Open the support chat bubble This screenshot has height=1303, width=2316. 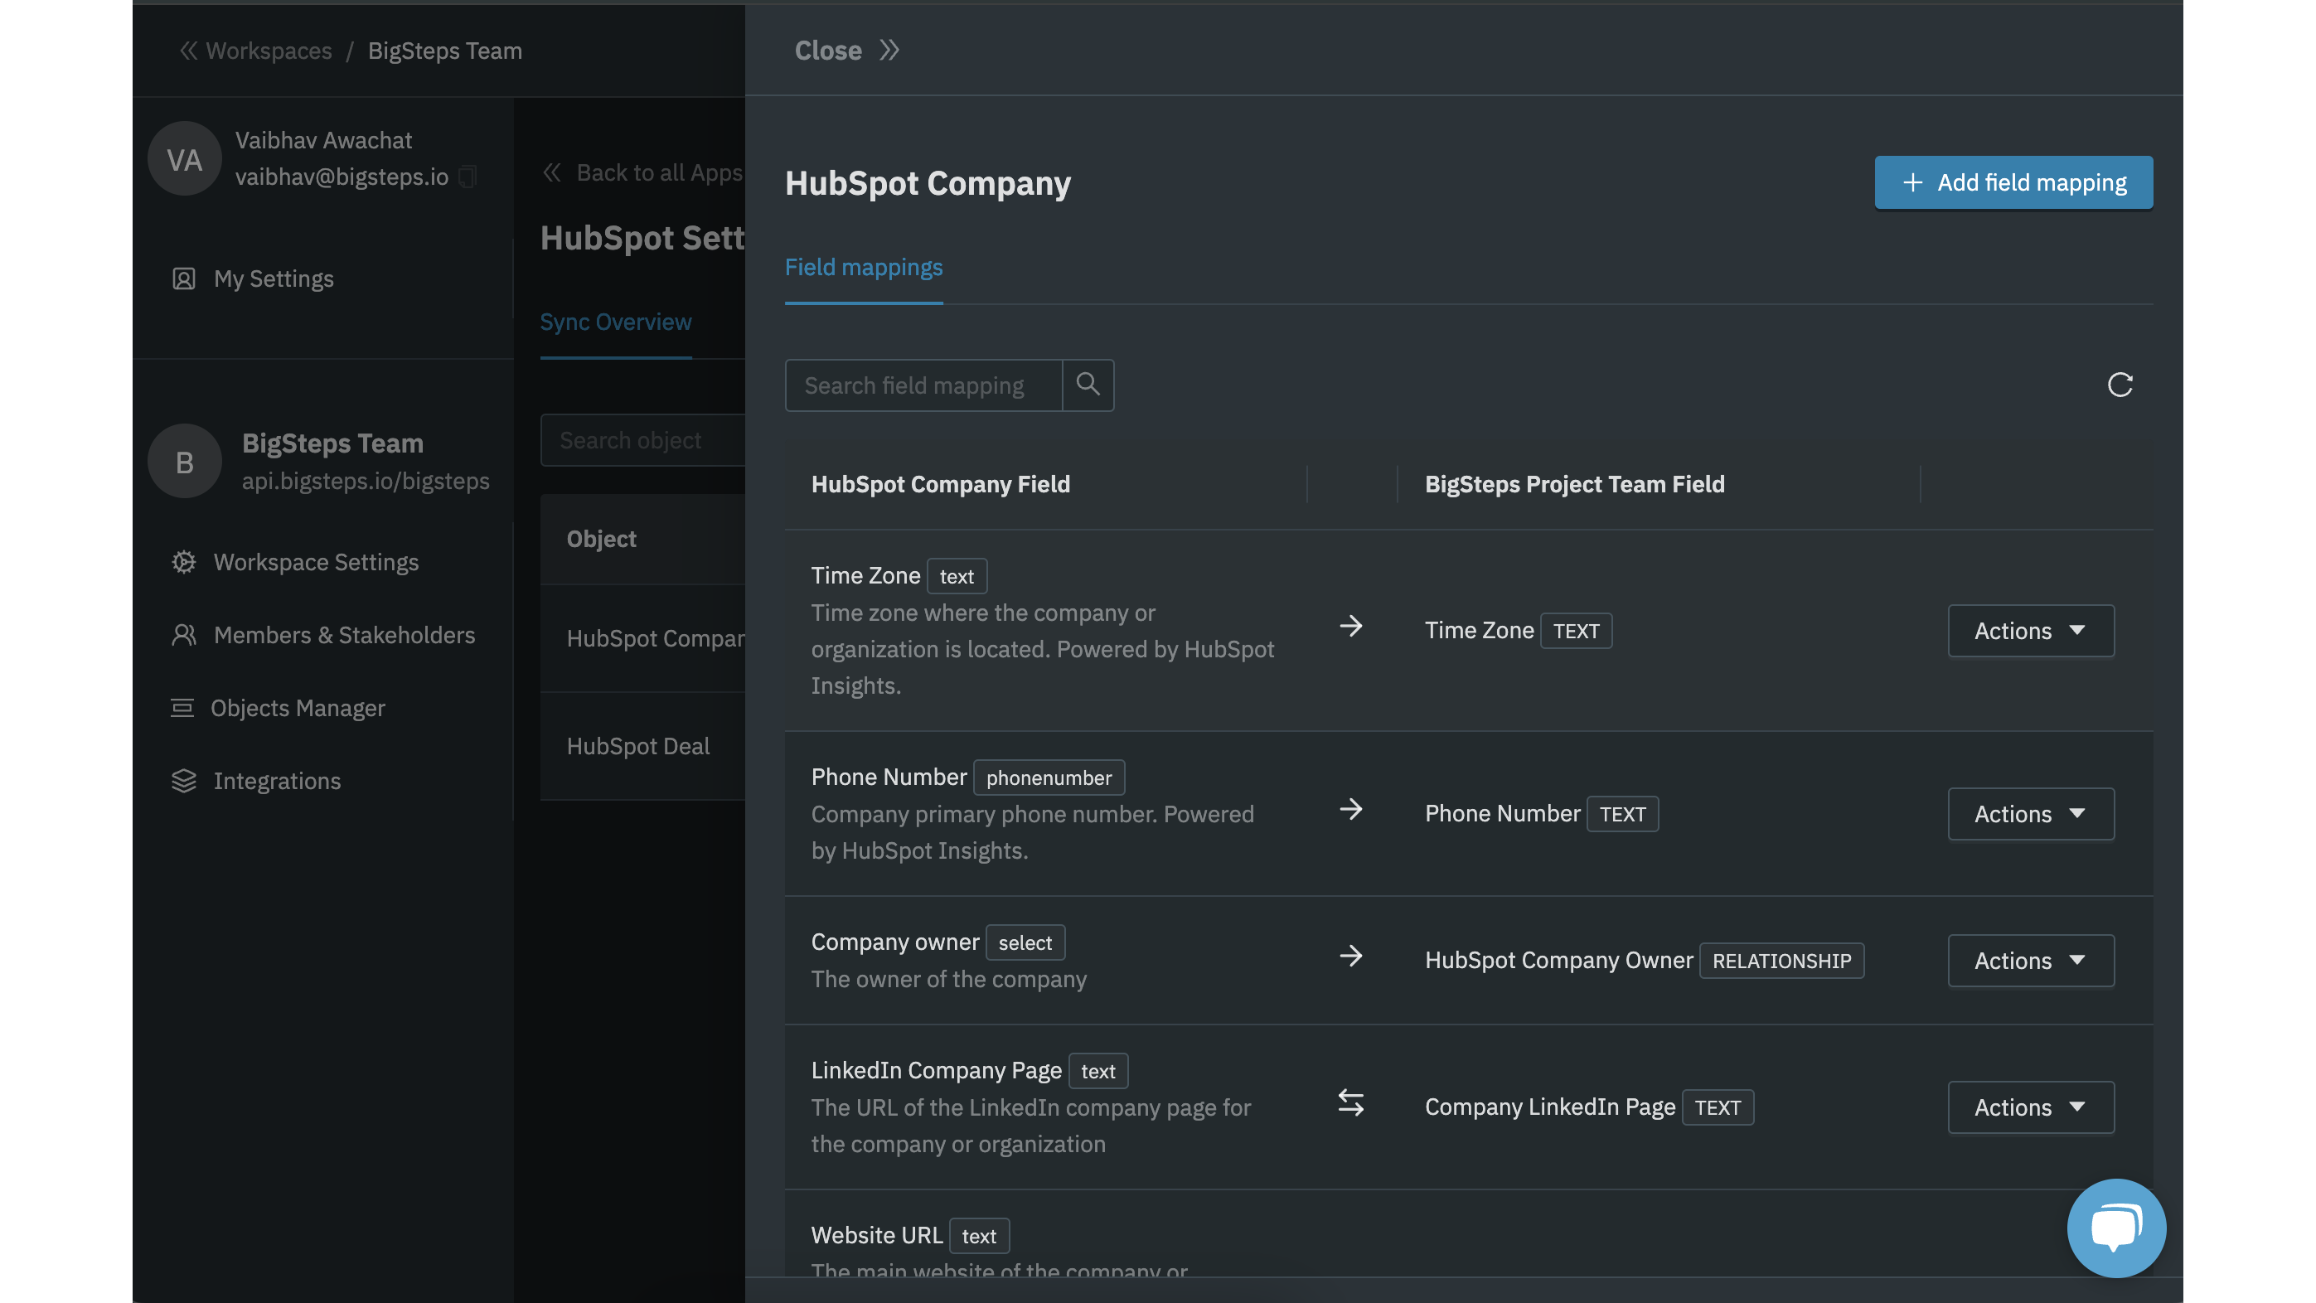point(2116,1228)
